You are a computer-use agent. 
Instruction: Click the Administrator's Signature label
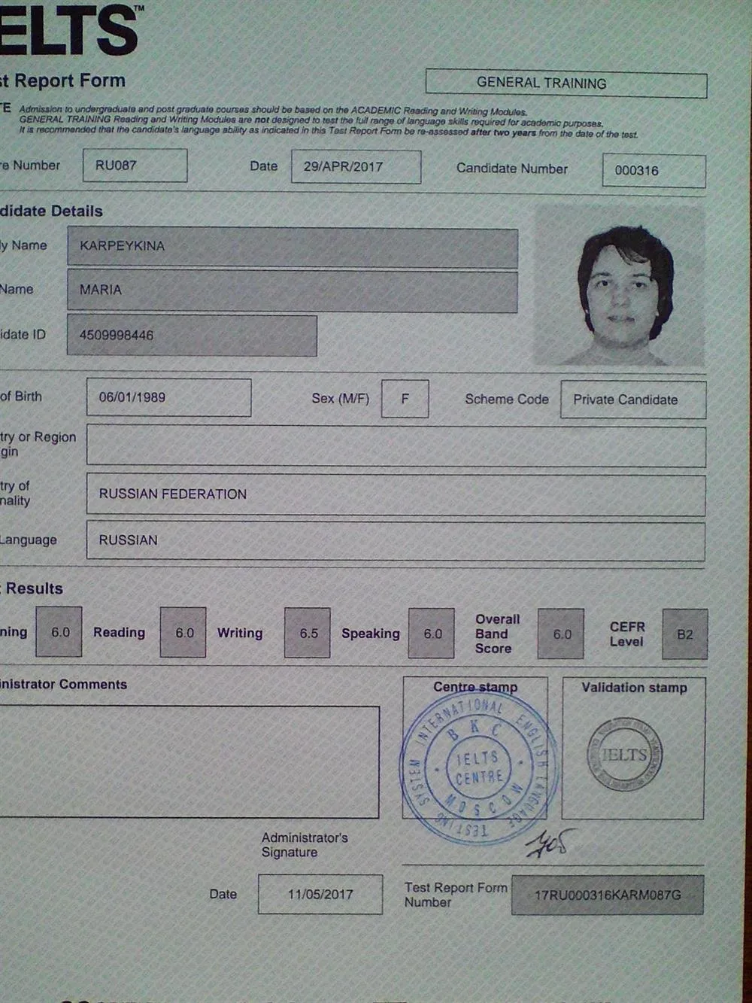coord(305,845)
